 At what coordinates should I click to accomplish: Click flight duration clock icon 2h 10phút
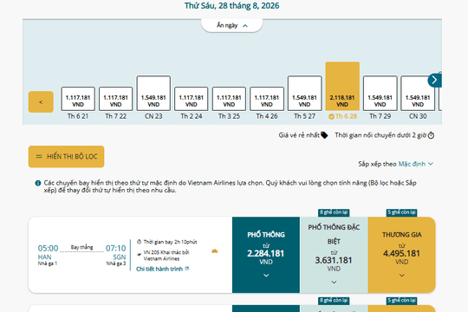click(x=139, y=242)
